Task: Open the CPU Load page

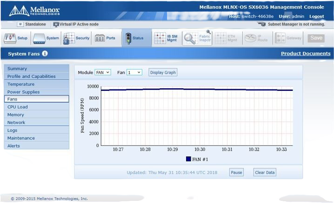Action: click(x=37, y=107)
